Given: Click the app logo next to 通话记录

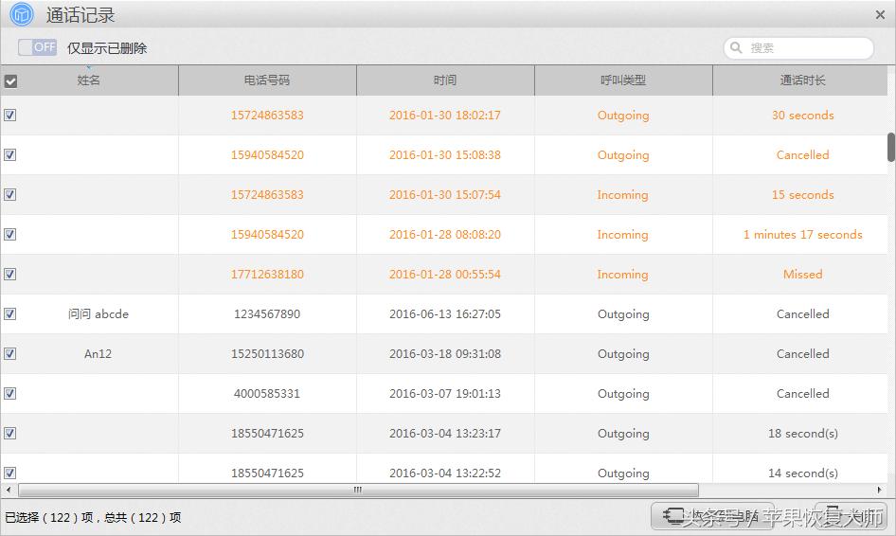Looking at the screenshot, I should pyautogui.click(x=21, y=14).
